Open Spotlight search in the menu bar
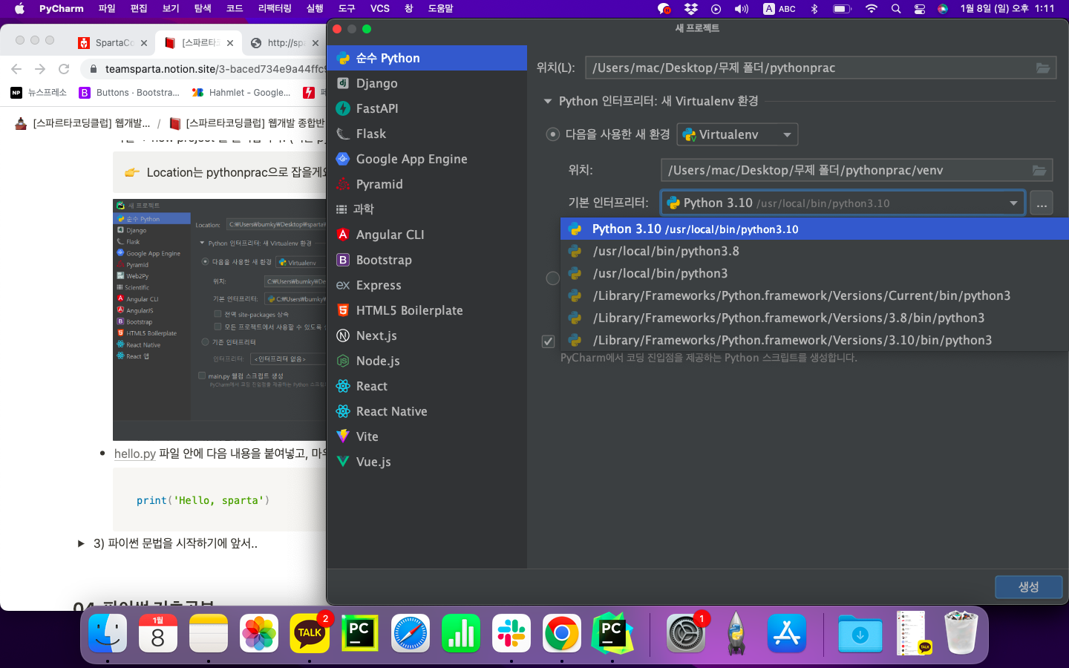This screenshot has height=668, width=1069. pyautogui.click(x=896, y=9)
